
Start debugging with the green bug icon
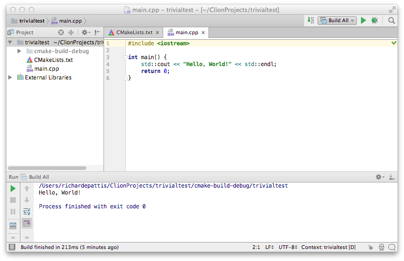pos(374,21)
